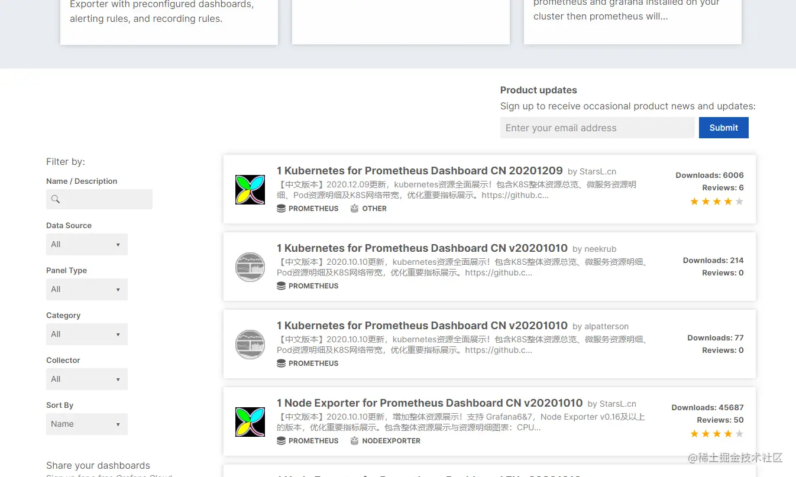The width and height of the screenshot is (796, 477).
Task: Click the Prometheus database icon in Node Exporter card
Action: tap(281, 441)
